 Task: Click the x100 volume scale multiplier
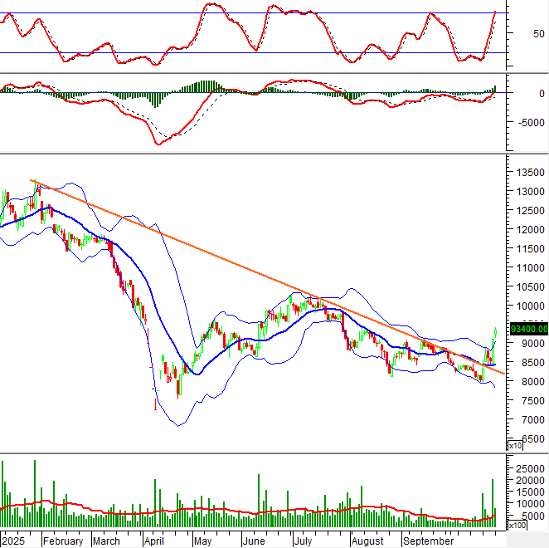coord(517,526)
